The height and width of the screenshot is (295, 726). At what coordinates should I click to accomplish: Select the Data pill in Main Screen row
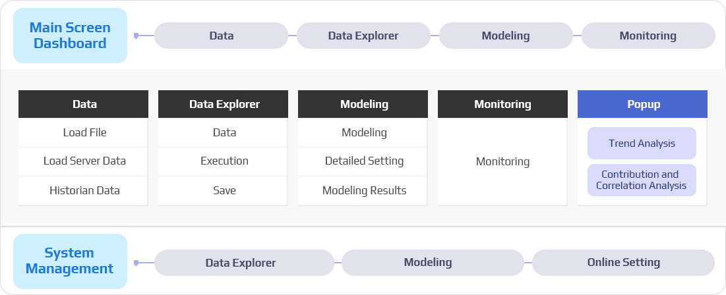pyautogui.click(x=222, y=36)
